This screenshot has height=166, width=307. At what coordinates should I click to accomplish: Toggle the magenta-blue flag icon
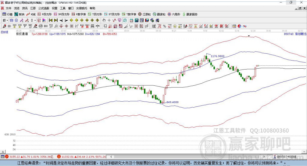coord(44,20)
